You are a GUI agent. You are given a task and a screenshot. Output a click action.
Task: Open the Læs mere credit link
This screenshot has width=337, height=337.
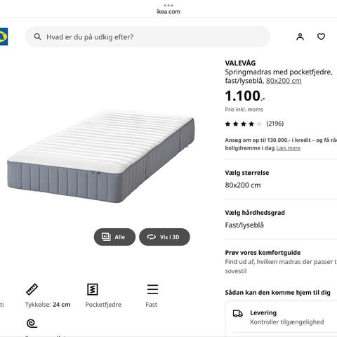[x=289, y=148]
